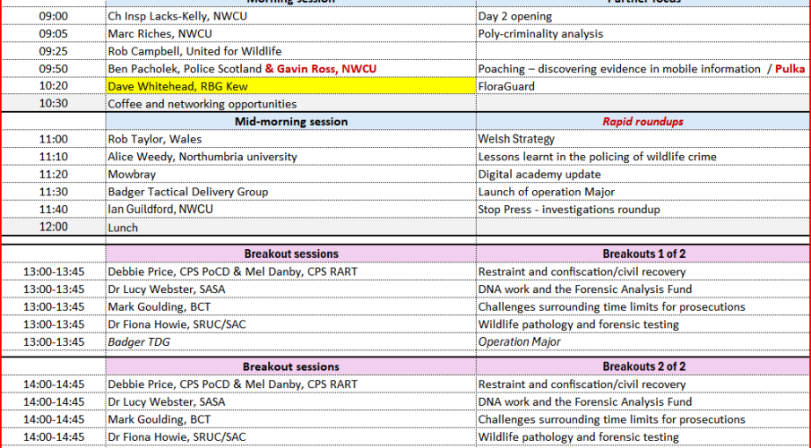Click the red "& Gavin Ross, NWCU" text
The width and height of the screenshot is (811, 448).
coord(321,69)
